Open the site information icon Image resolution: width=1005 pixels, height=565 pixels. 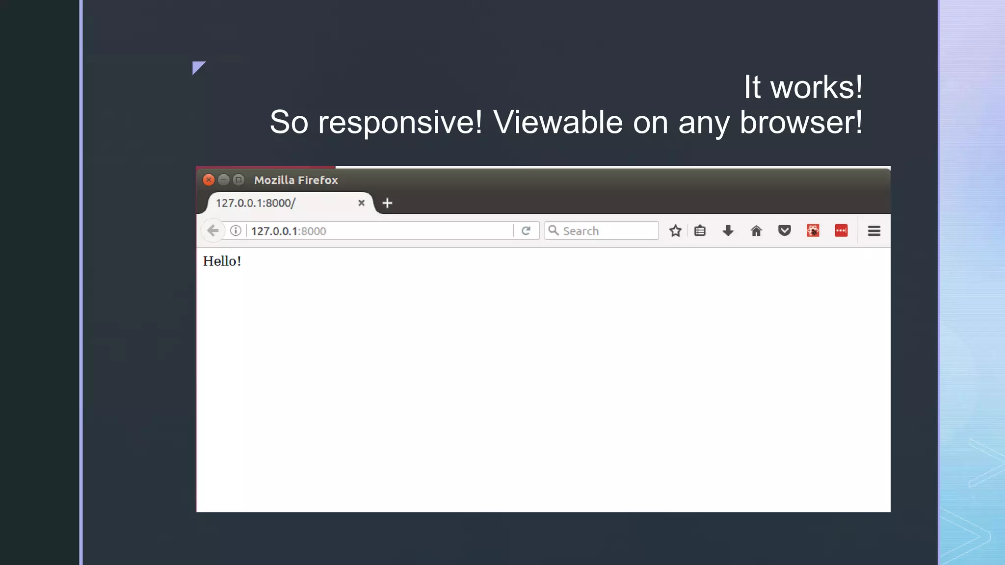(236, 231)
